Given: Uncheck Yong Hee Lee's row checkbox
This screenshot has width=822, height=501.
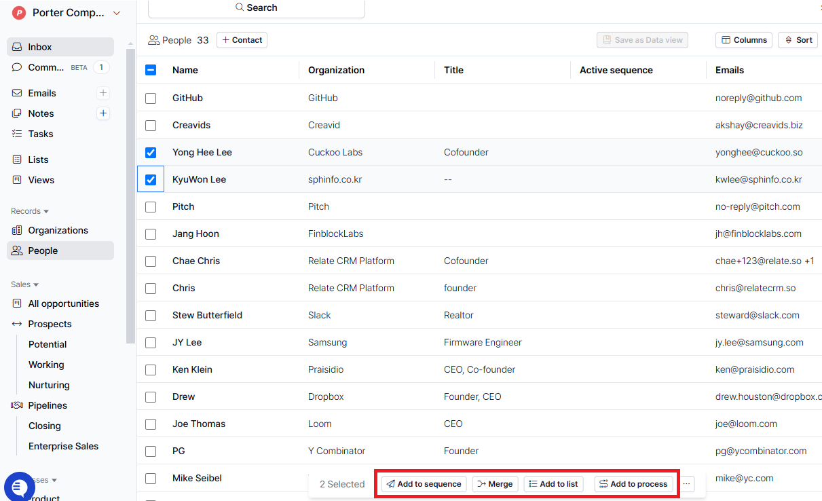Looking at the screenshot, I should (x=150, y=152).
